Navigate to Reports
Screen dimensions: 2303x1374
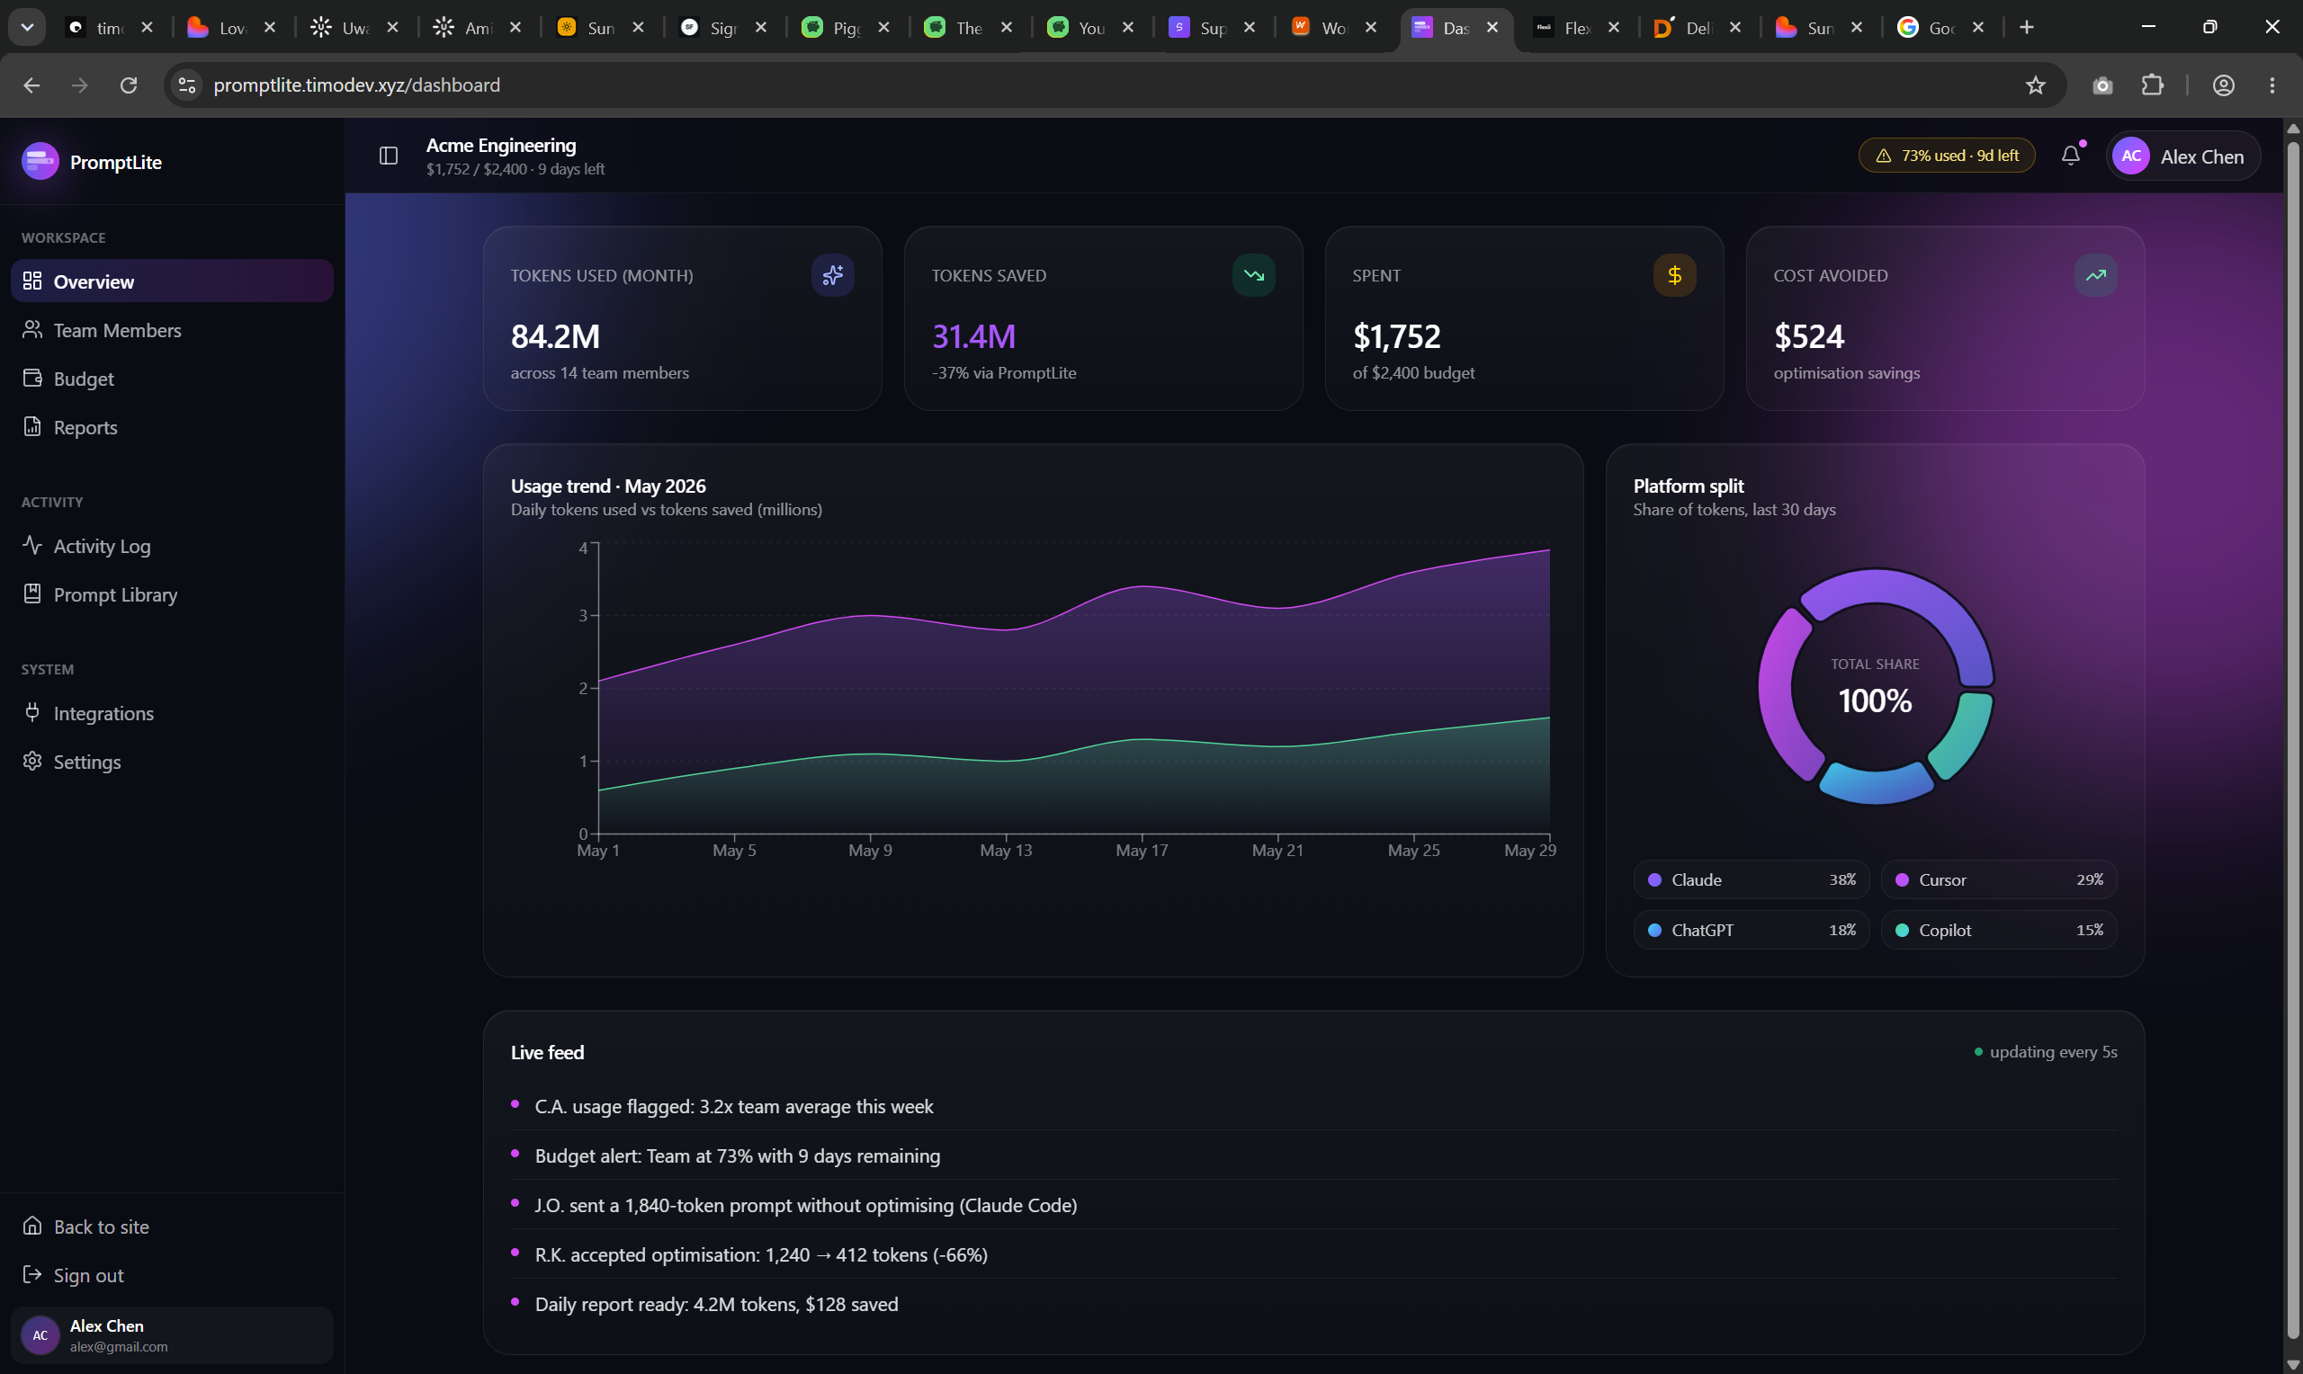[x=171, y=427]
